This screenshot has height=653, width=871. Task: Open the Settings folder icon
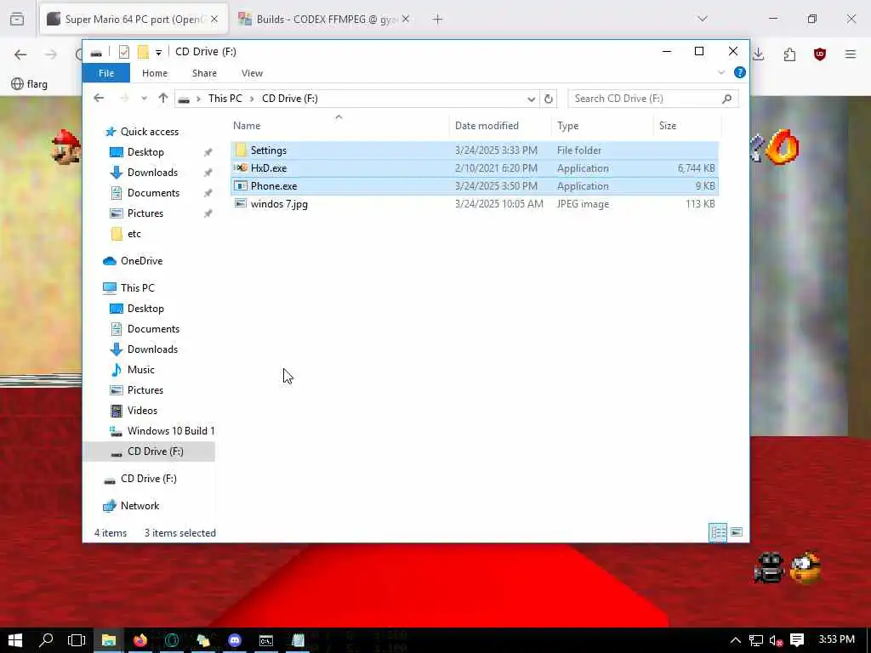pyautogui.click(x=241, y=150)
